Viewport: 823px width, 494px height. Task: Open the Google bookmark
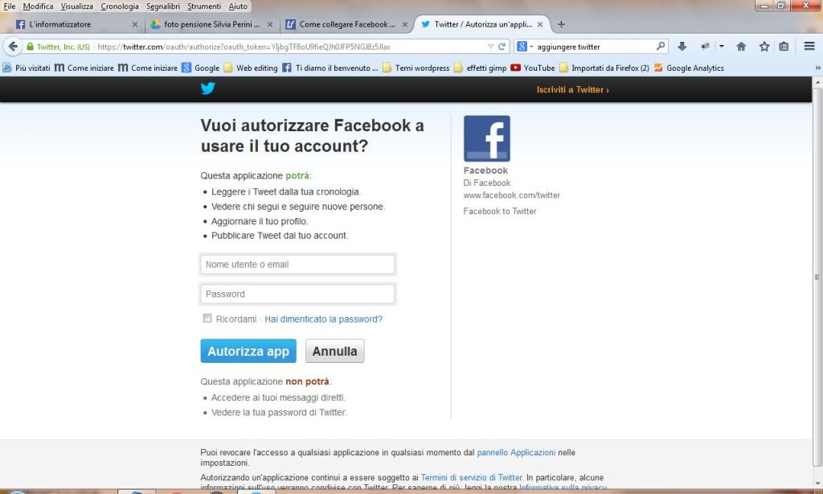coord(200,68)
